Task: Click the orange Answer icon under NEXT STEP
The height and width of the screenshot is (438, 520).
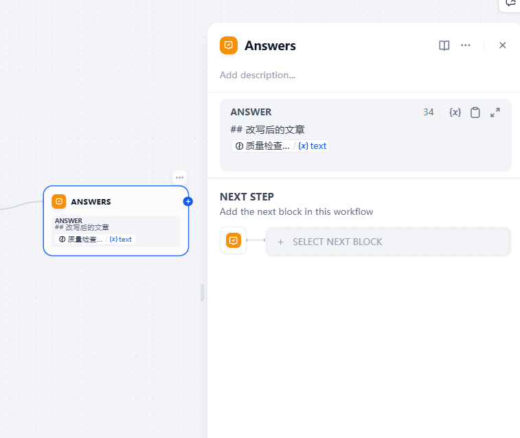Action: (x=234, y=240)
